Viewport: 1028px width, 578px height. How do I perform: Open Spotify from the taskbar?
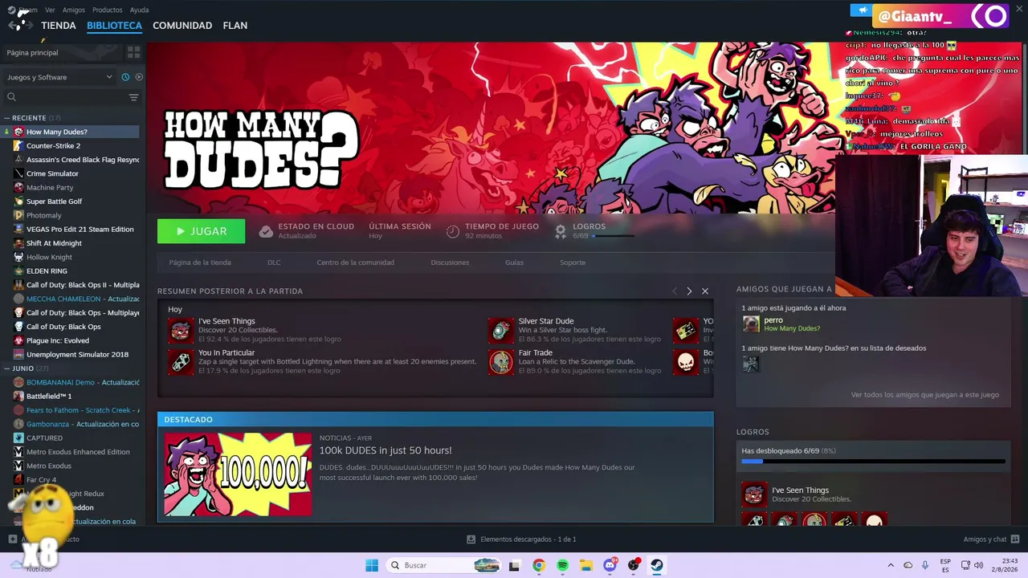pos(562,565)
